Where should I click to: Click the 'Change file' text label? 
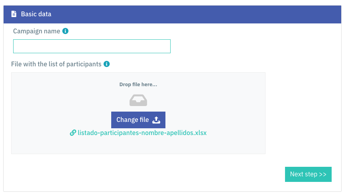(x=133, y=120)
